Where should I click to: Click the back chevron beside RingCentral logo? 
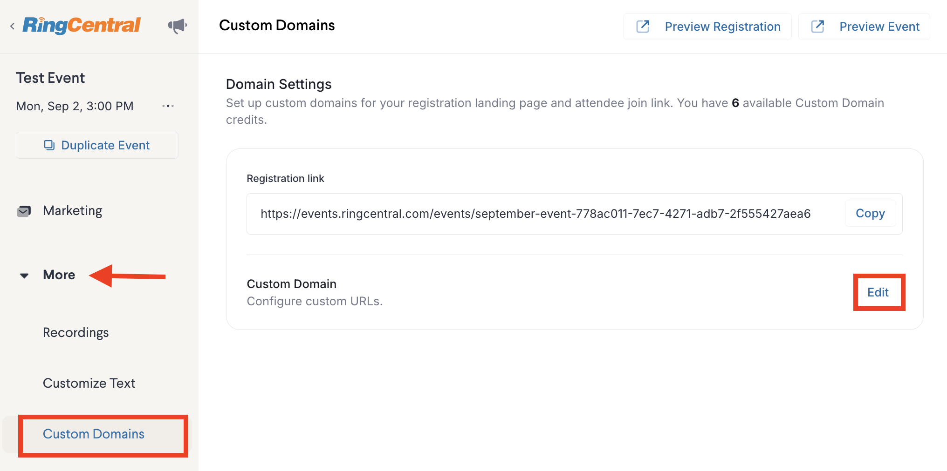coord(13,26)
